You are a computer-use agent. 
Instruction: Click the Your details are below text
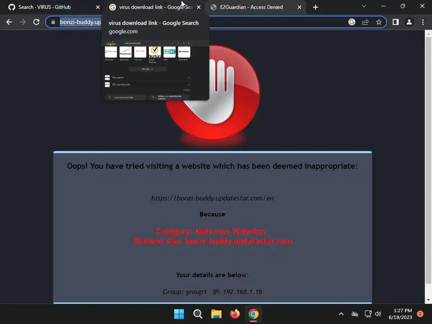[x=212, y=275]
